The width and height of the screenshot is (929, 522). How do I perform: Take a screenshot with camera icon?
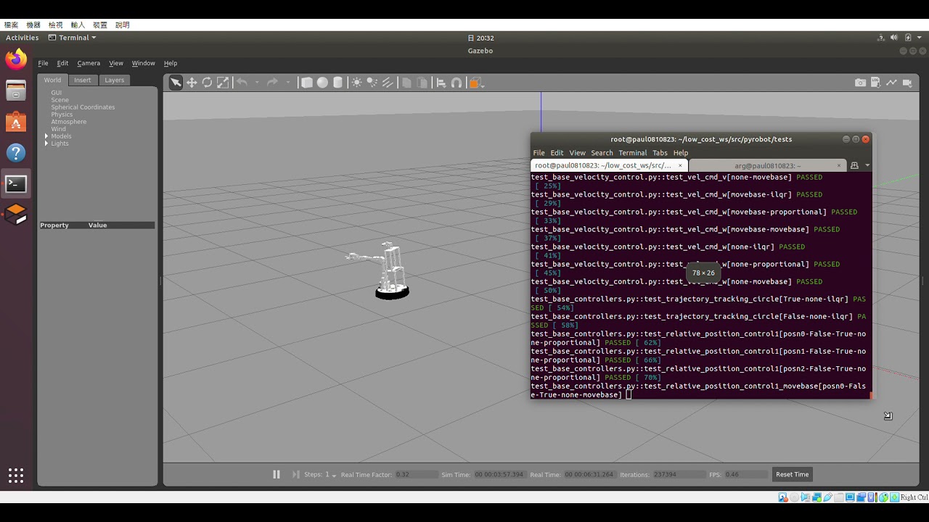click(860, 83)
